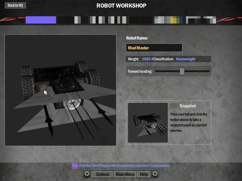Click the Snapshot label text
The height and width of the screenshot is (181, 242).
[x=188, y=106]
